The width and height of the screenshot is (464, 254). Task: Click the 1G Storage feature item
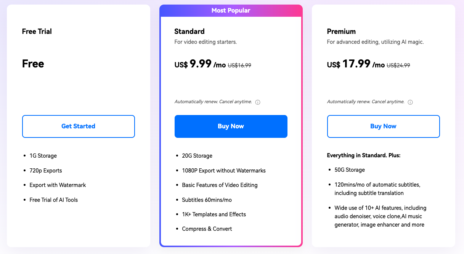(x=43, y=156)
